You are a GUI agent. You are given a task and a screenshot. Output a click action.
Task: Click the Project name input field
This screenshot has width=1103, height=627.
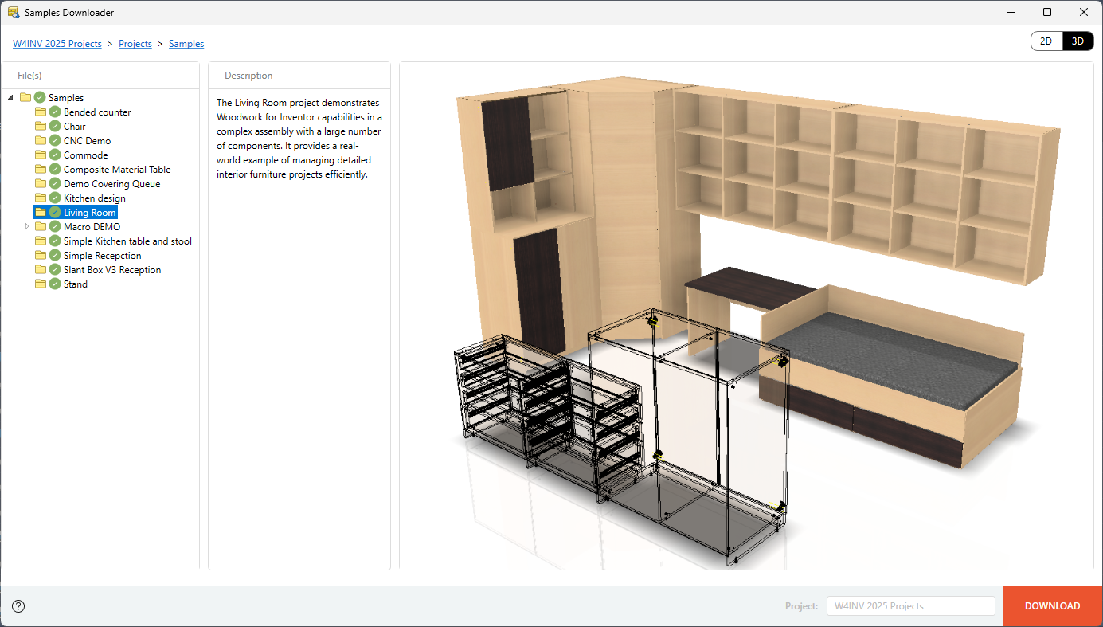(x=911, y=606)
